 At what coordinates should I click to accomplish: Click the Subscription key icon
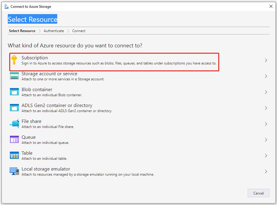tap(14, 60)
